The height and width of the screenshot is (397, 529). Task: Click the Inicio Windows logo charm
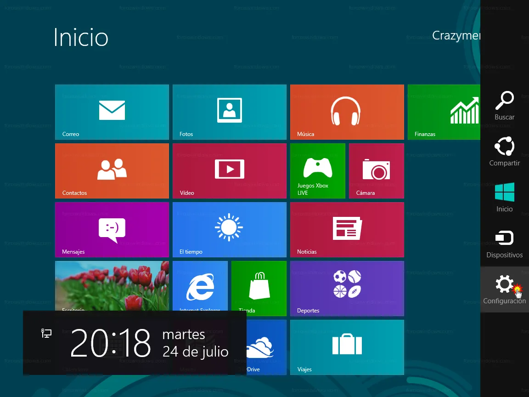pos(504,198)
